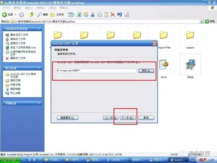
Task: Collapse the 其它位置 panel
Action: click(39, 68)
